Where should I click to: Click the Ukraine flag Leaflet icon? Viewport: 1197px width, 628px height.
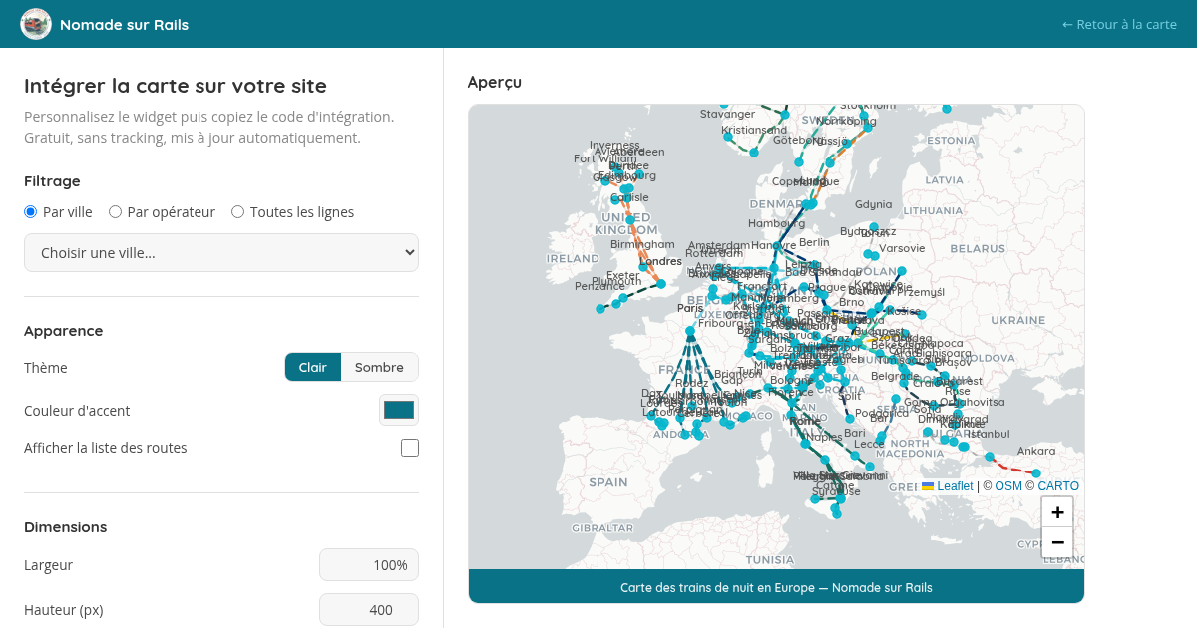click(x=928, y=486)
